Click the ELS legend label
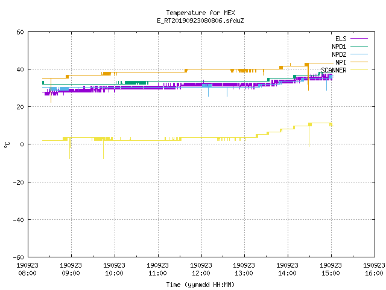The width and height of the screenshot is (386, 290). (341, 39)
